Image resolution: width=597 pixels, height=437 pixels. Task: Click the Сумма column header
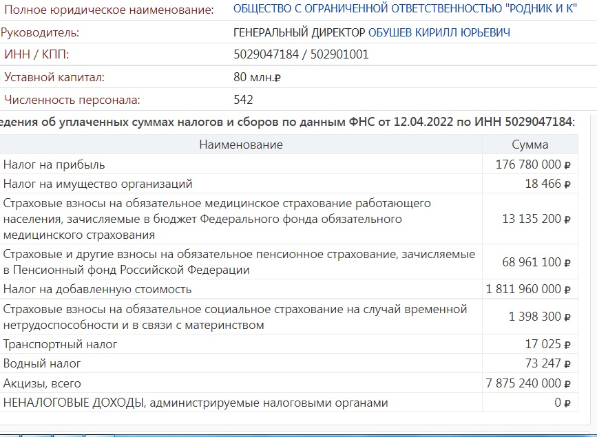coord(530,145)
